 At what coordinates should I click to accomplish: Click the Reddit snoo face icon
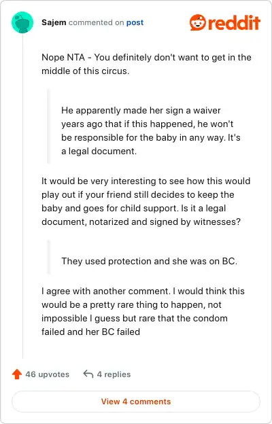pyautogui.click(x=198, y=22)
